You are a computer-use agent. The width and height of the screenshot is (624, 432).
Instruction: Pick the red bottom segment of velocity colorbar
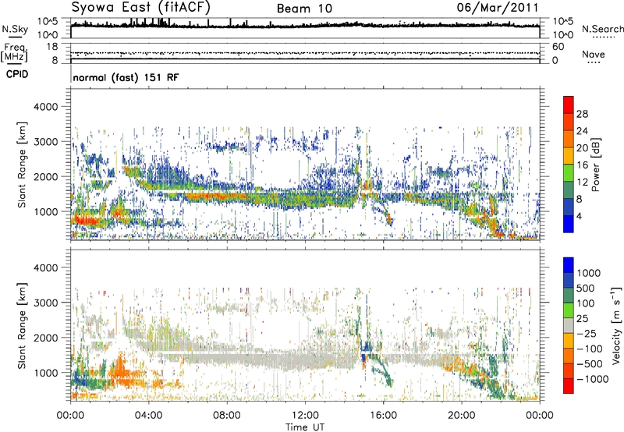(569, 386)
